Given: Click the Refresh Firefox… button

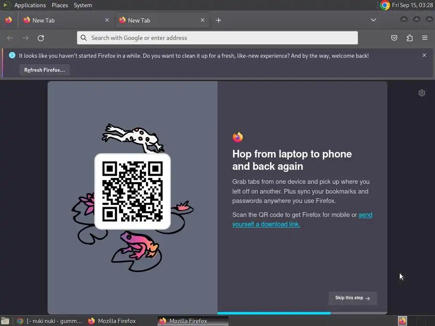Looking at the screenshot, I should click(x=45, y=70).
